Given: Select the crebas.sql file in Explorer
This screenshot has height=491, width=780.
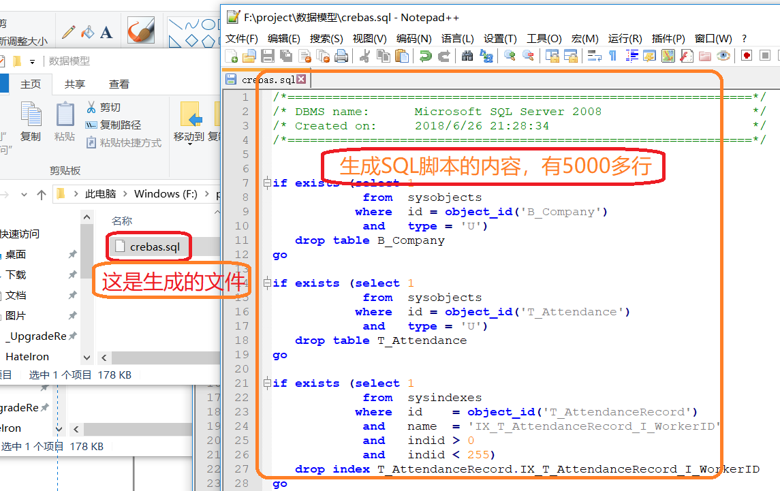Looking at the screenshot, I should 154,247.
